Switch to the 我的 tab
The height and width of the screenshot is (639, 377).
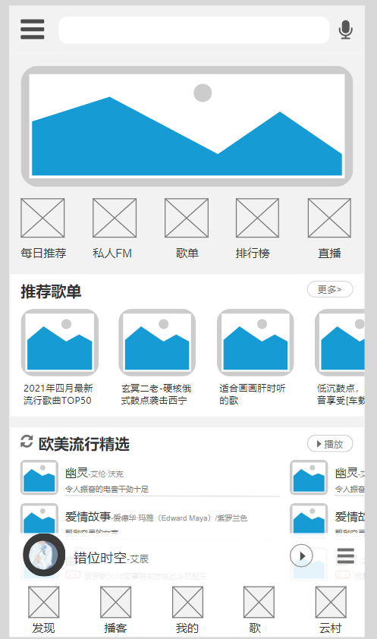187,610
